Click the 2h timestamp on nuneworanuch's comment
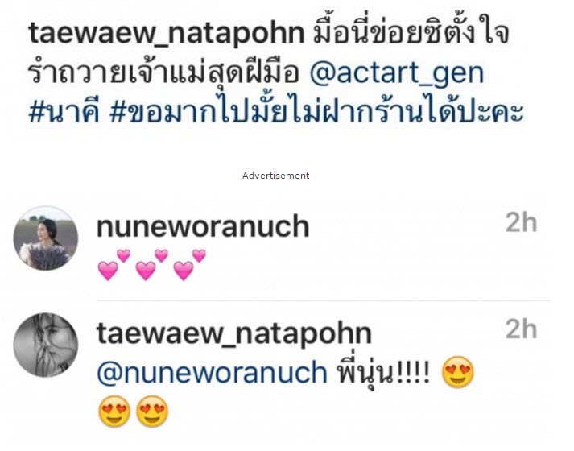 (x=522, y=222)
